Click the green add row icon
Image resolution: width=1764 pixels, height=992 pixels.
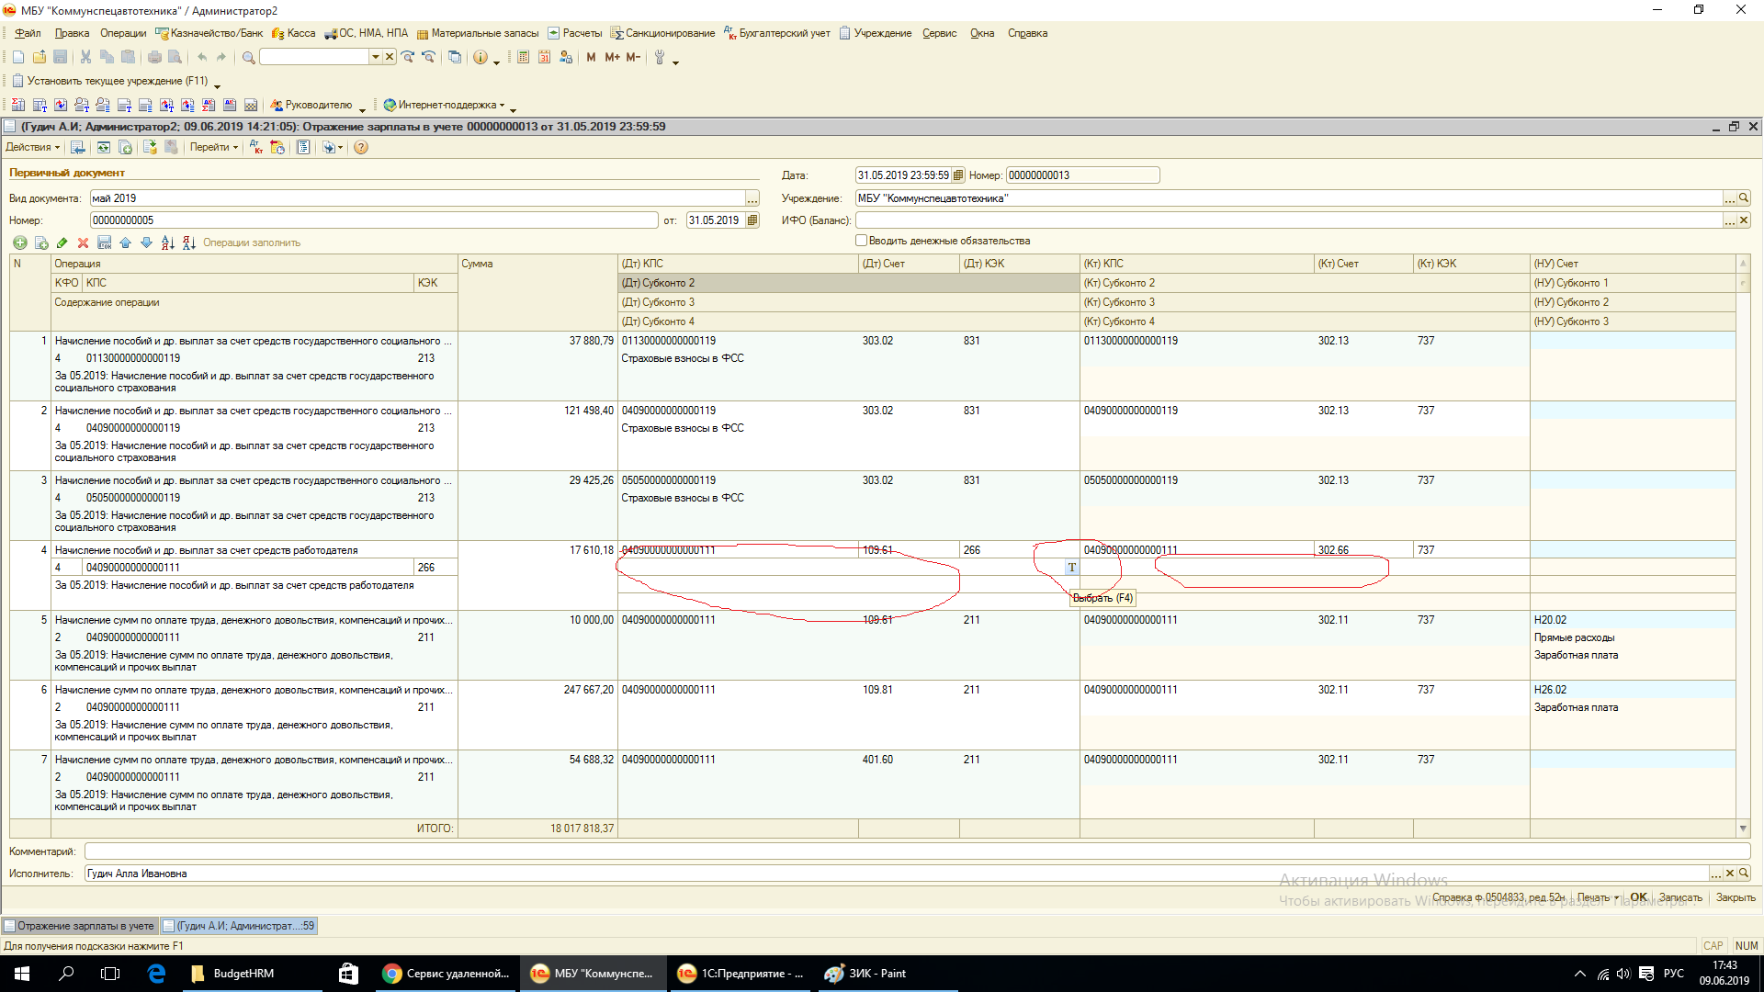[19, 242]
